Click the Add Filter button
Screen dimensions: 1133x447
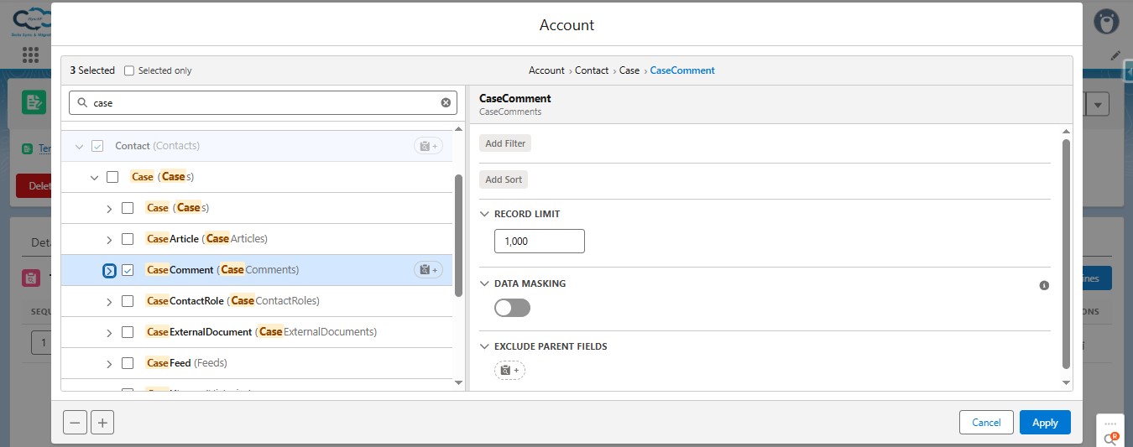coord(505,143)
